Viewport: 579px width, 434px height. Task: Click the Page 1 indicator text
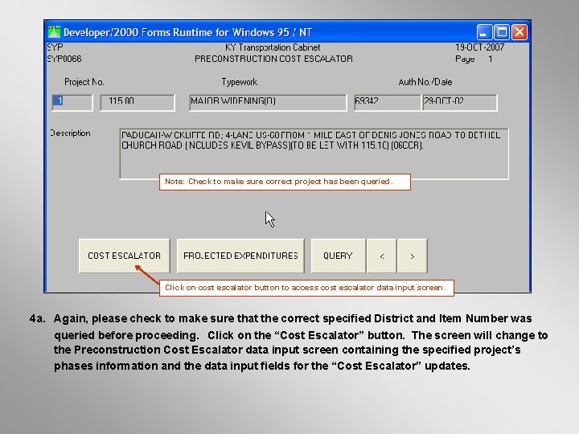pyautogui.click(x=474, y=59)
